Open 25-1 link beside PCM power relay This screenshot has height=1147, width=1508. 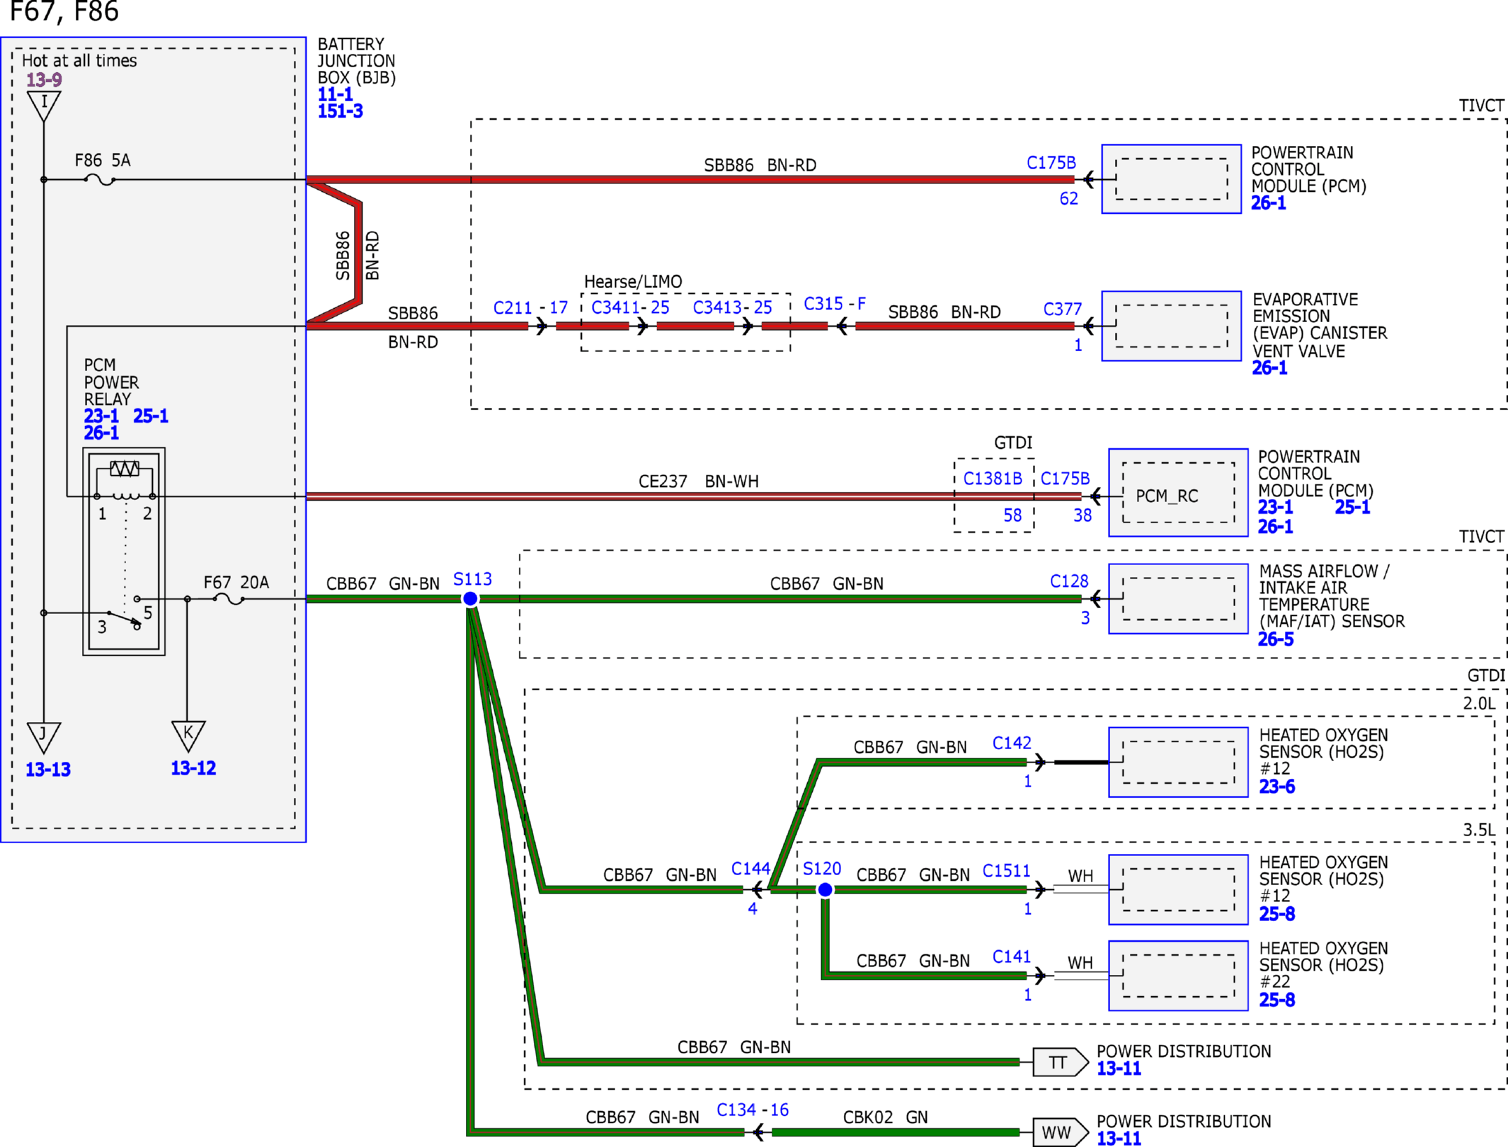[151, 416]
